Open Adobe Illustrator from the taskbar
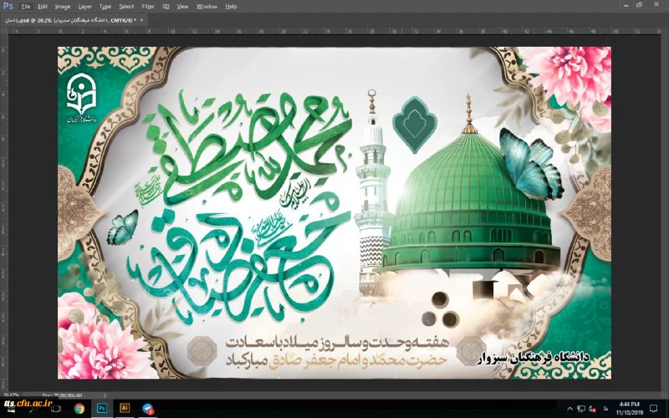Image resolution: width=669 pixels, height=418 pixels. tap(125, 409)
